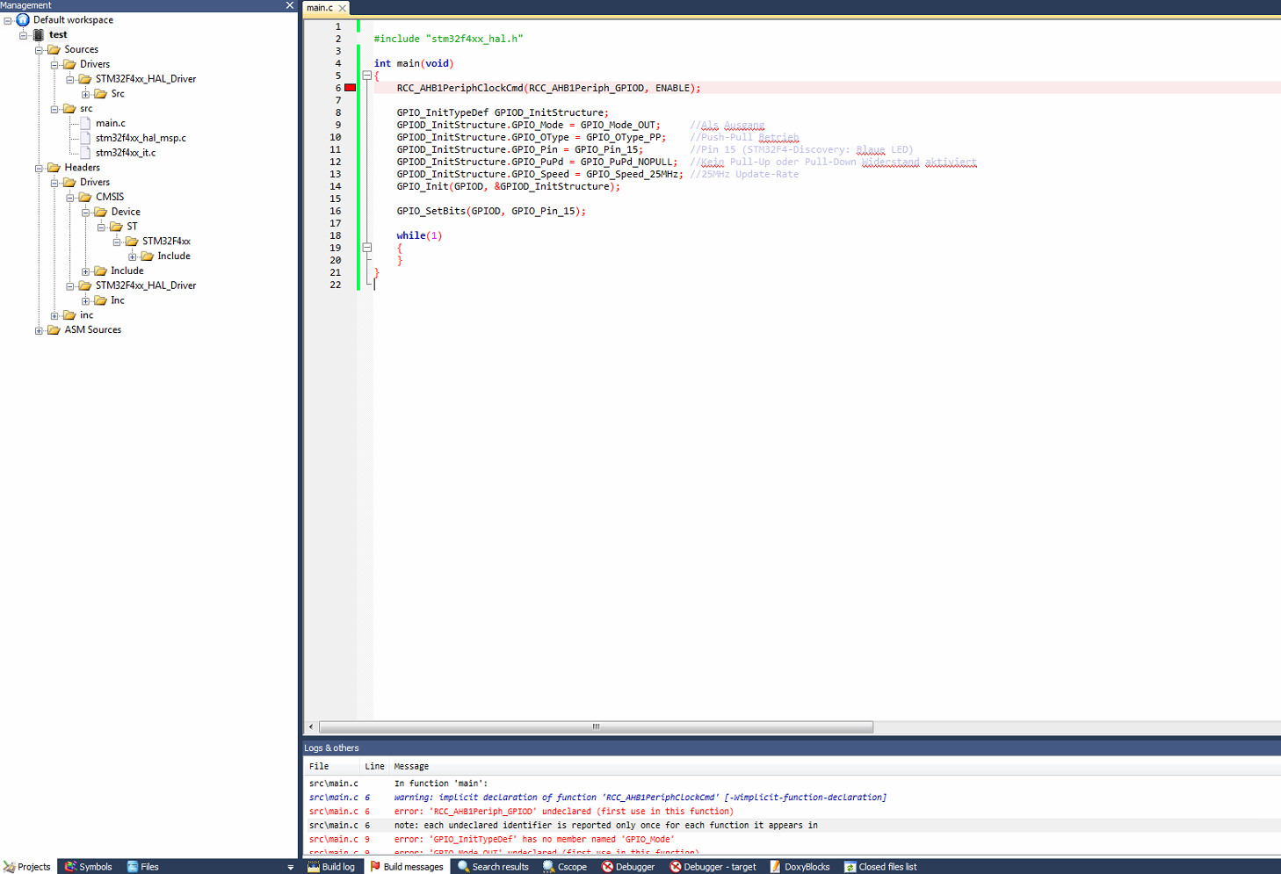Collapse the Default workspace node

click(x=8, y=20)
